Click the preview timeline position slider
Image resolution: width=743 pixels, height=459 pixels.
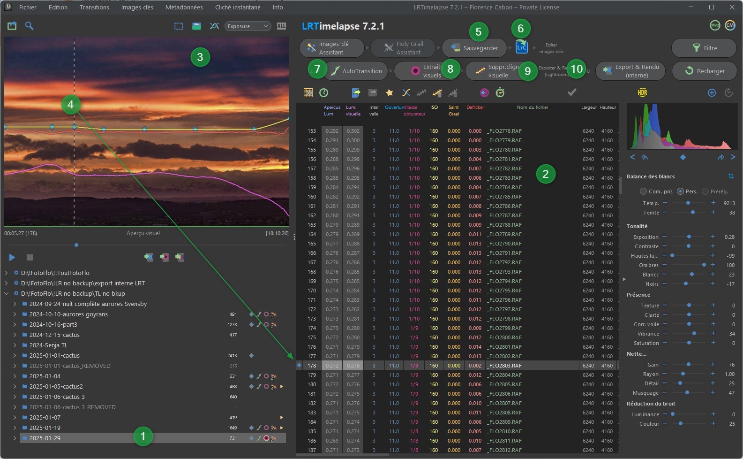point(76,245)
